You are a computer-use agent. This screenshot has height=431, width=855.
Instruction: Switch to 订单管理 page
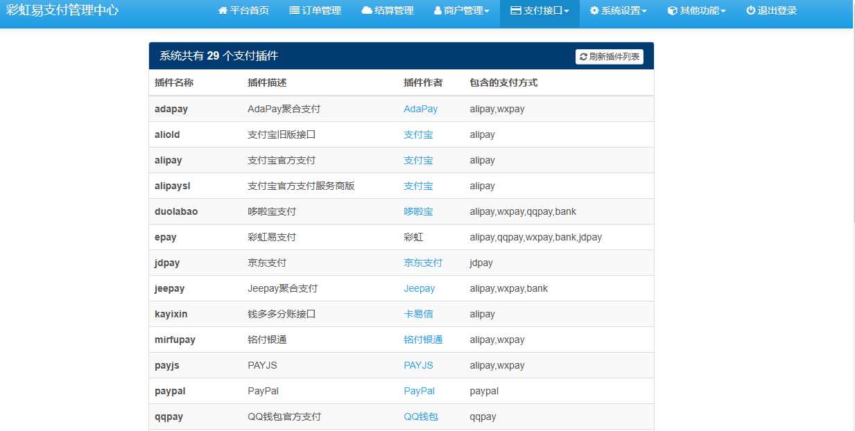click(316, 10)
